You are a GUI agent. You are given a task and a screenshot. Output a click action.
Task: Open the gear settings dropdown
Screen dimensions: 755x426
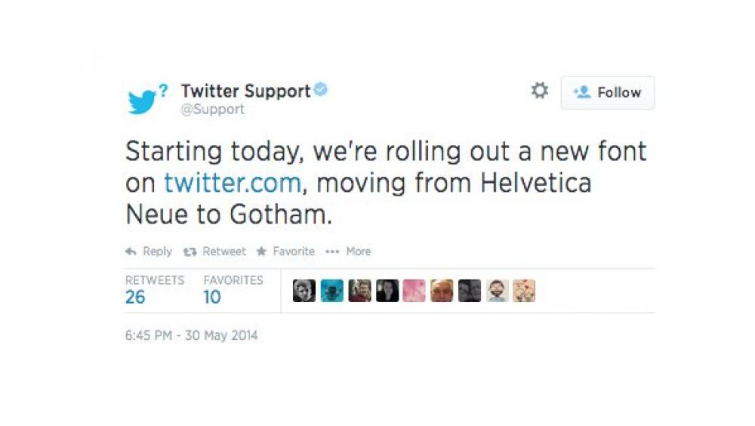coord(539,91)
